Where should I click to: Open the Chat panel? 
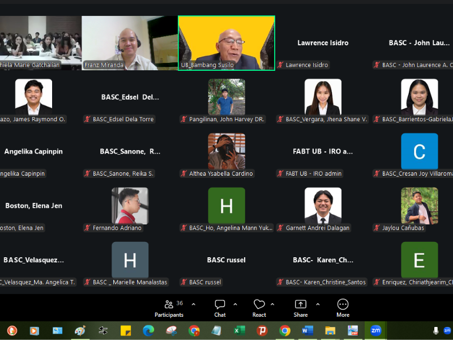coord(220,308)
